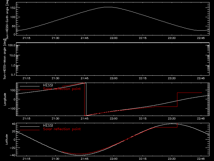
Task: Click the Latitude axis title
Action: [6, 140]
